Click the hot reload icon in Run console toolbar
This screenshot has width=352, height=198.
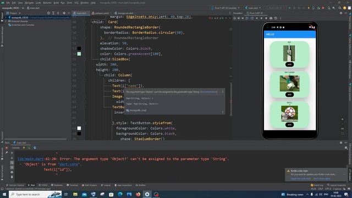24,148
